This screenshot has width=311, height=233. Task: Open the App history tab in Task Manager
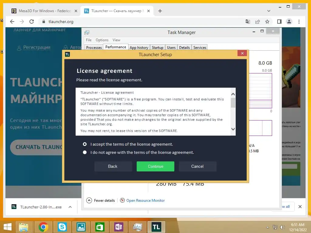(x=139, y=48)
